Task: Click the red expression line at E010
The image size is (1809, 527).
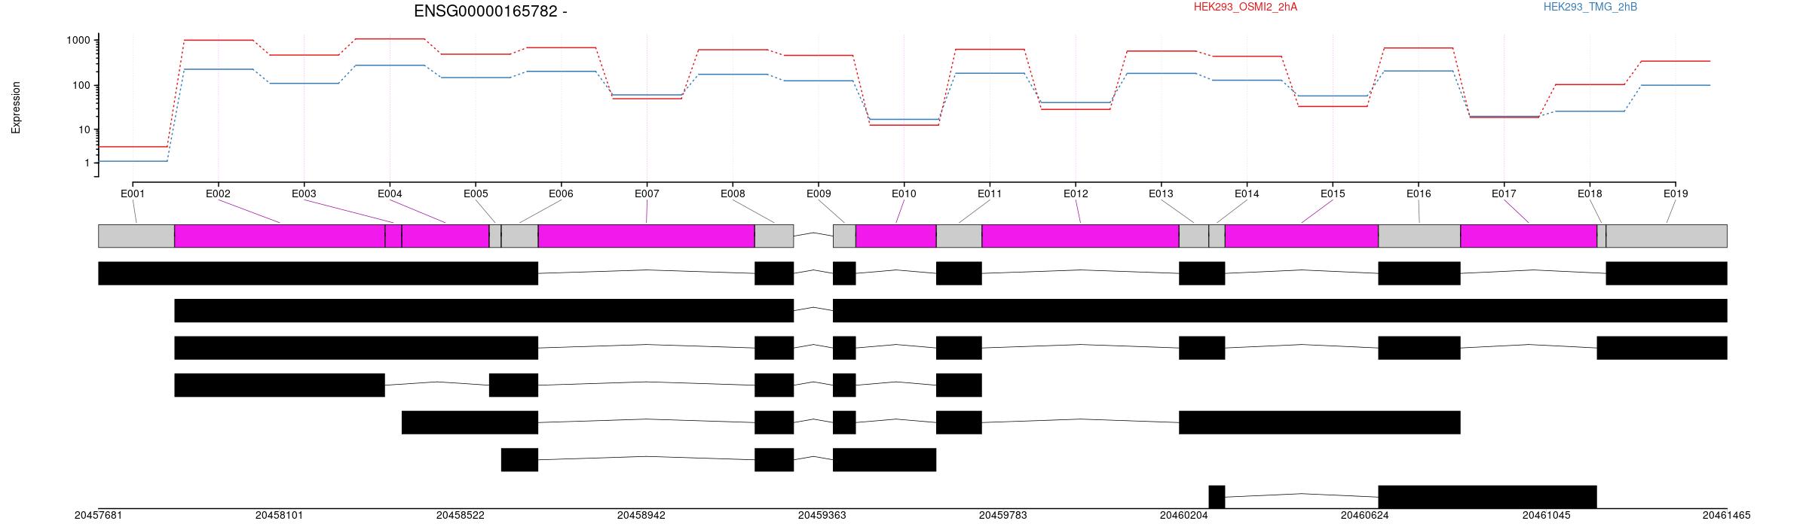Action: [904, 125]
